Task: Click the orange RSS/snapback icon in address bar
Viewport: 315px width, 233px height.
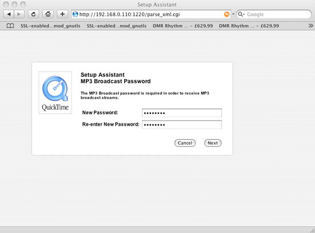Action: 227,14
